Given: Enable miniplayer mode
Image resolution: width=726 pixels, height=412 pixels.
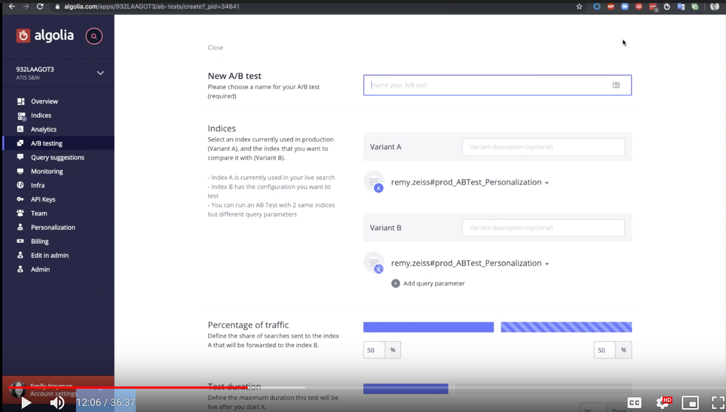Looking at the screenshot, I should tap(690, 402).
